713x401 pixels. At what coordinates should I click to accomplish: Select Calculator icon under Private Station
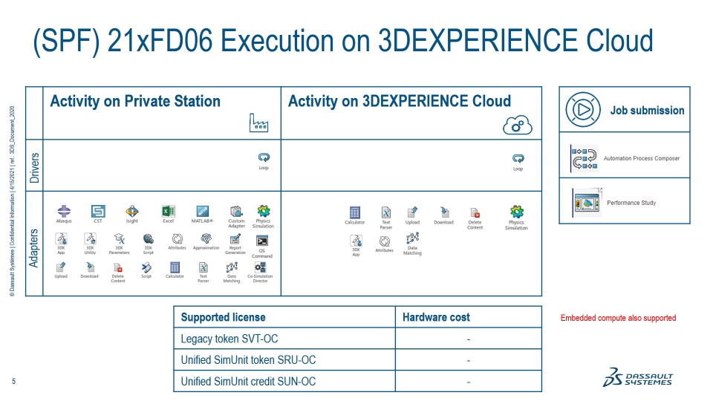[175, 267]
